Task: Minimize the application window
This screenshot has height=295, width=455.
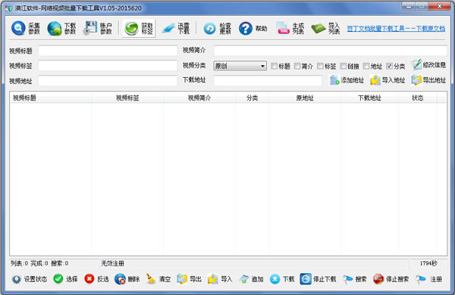Action: click(x=409, y=6)
